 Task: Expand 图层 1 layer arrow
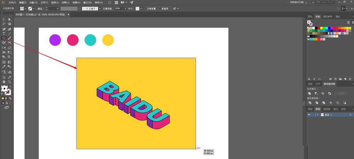pos(318,114)
